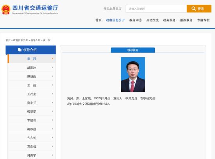Click the 领导介绍 panel header icon

click(x=20, y=50)
